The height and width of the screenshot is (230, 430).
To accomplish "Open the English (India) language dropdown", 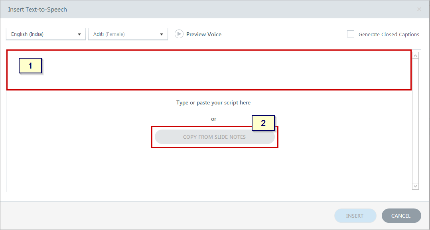I will pyautogui.click(x=46, y=34).
